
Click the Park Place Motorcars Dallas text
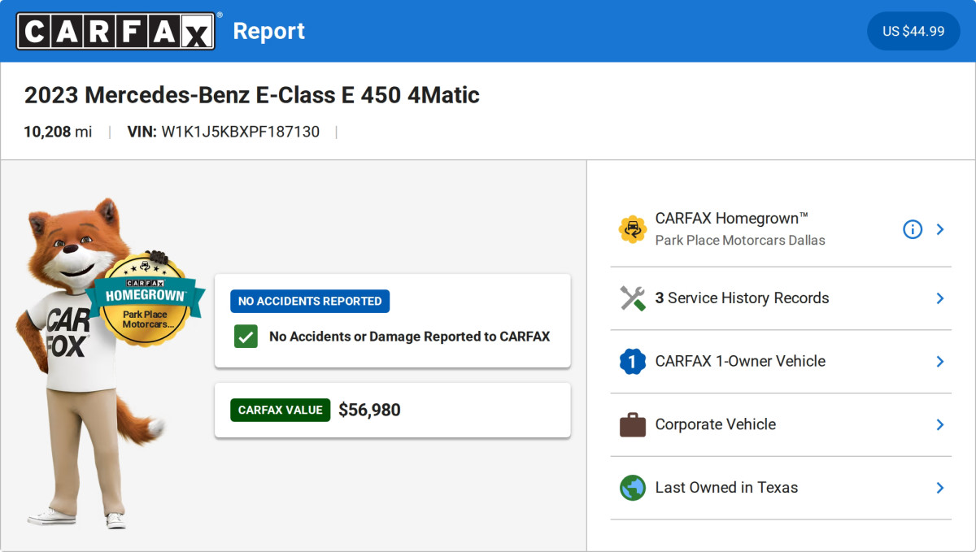click(x=740, y=241)
